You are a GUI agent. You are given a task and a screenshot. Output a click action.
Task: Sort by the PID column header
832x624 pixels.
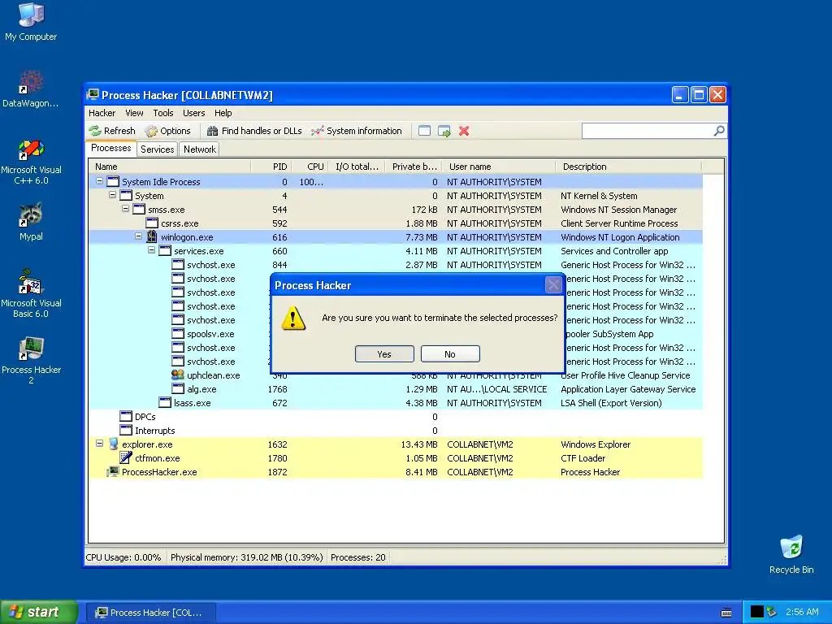[x=271, y=167]
